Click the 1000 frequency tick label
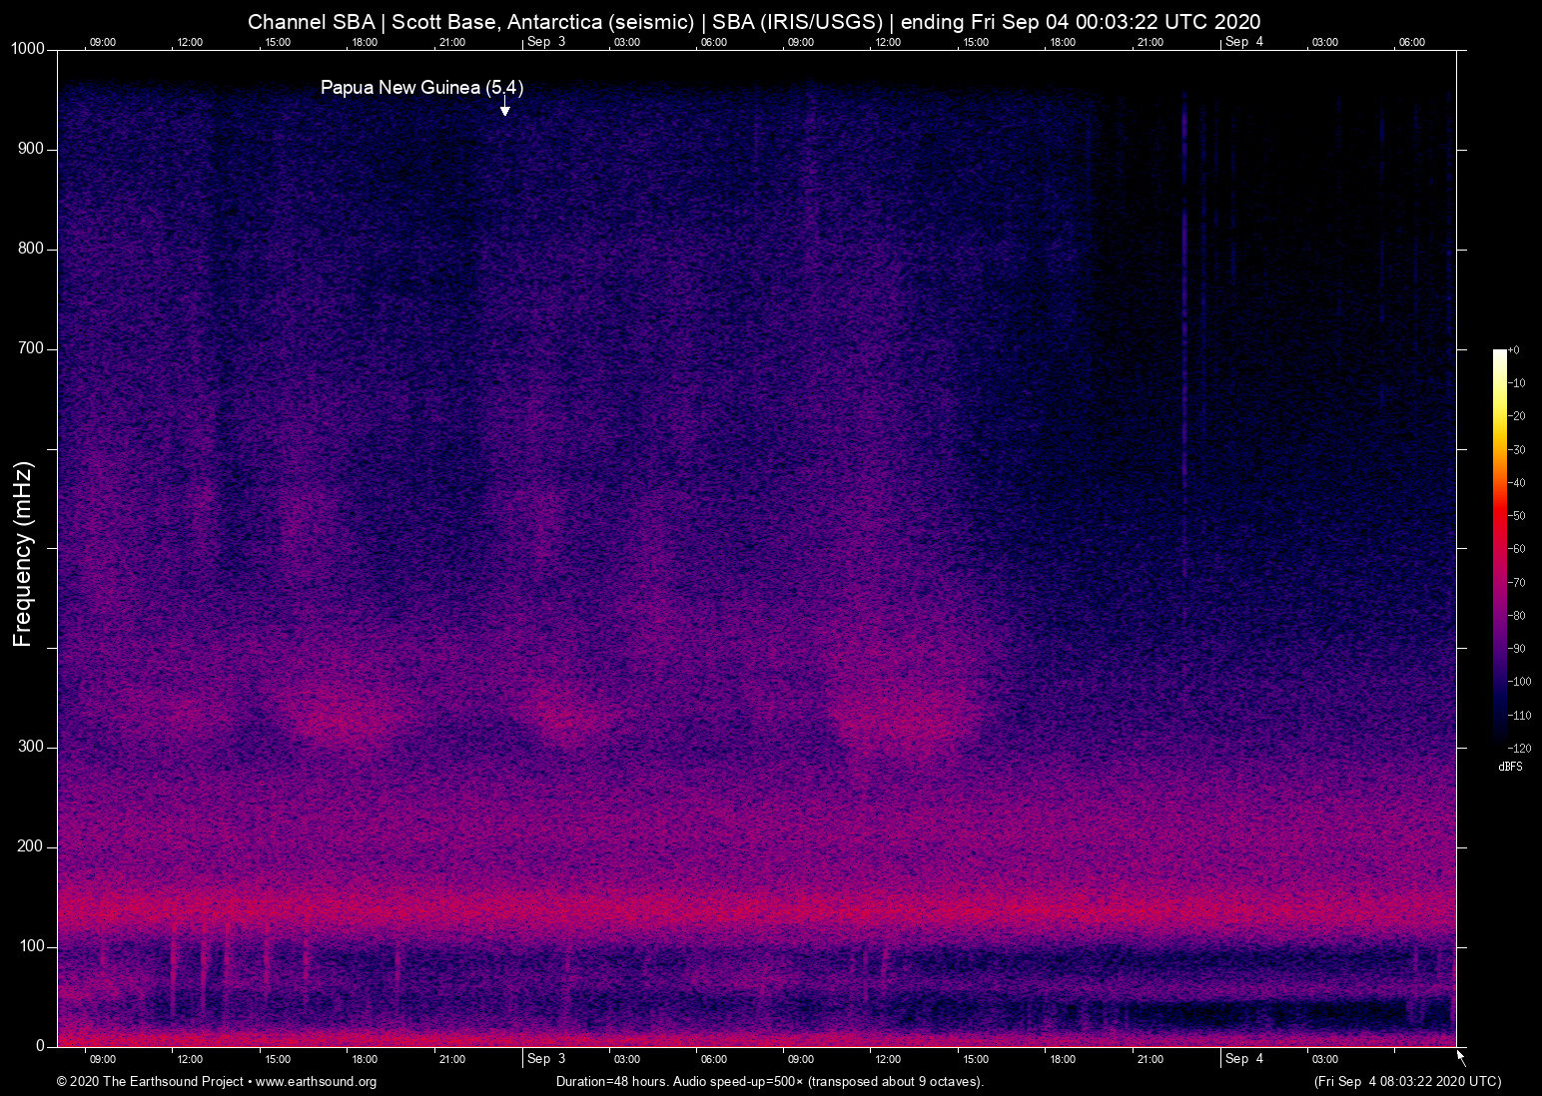The width and height of the screenshot is (1542, 1096). pyautogui.click(x=27, y=49)
